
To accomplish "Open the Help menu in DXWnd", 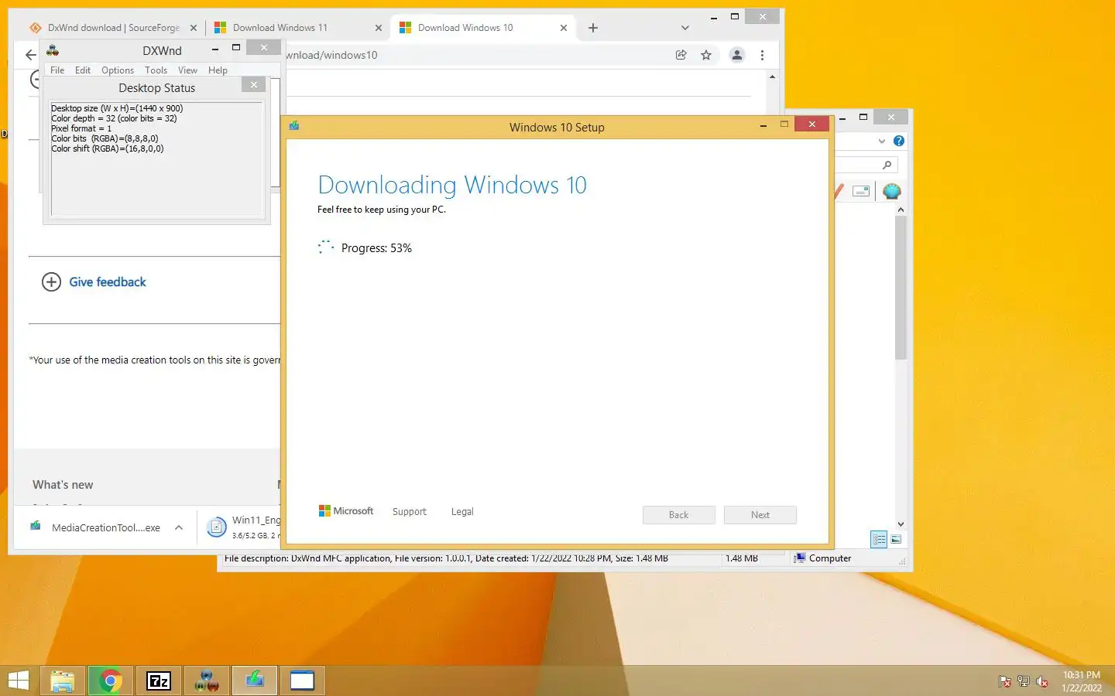I will [218, 70].
